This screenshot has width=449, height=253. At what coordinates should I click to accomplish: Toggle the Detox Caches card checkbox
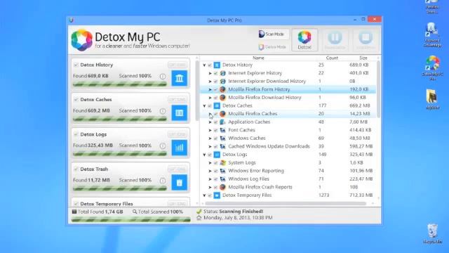pos(76,100)
